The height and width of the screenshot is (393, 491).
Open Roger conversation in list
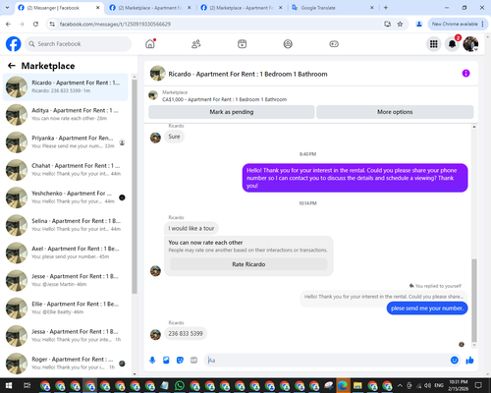[x=66, y=364]
